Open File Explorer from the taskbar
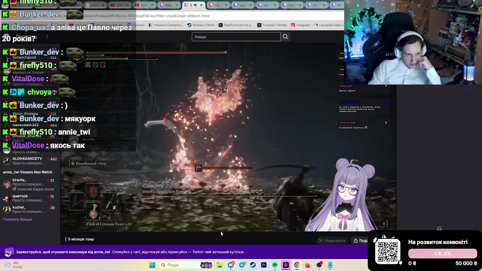This screenshot has height=271, width=482. (220, 265)
